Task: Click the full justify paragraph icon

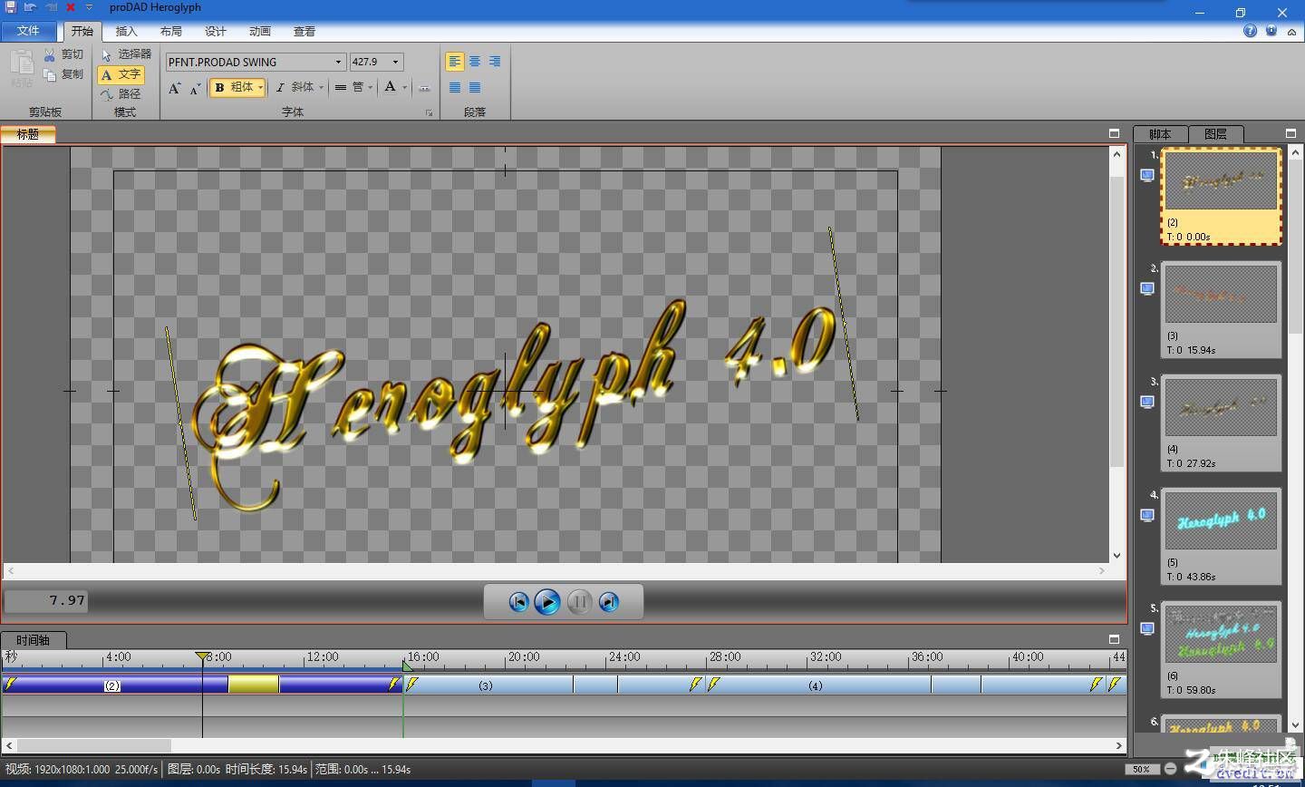Action: (x=475, y=88)
